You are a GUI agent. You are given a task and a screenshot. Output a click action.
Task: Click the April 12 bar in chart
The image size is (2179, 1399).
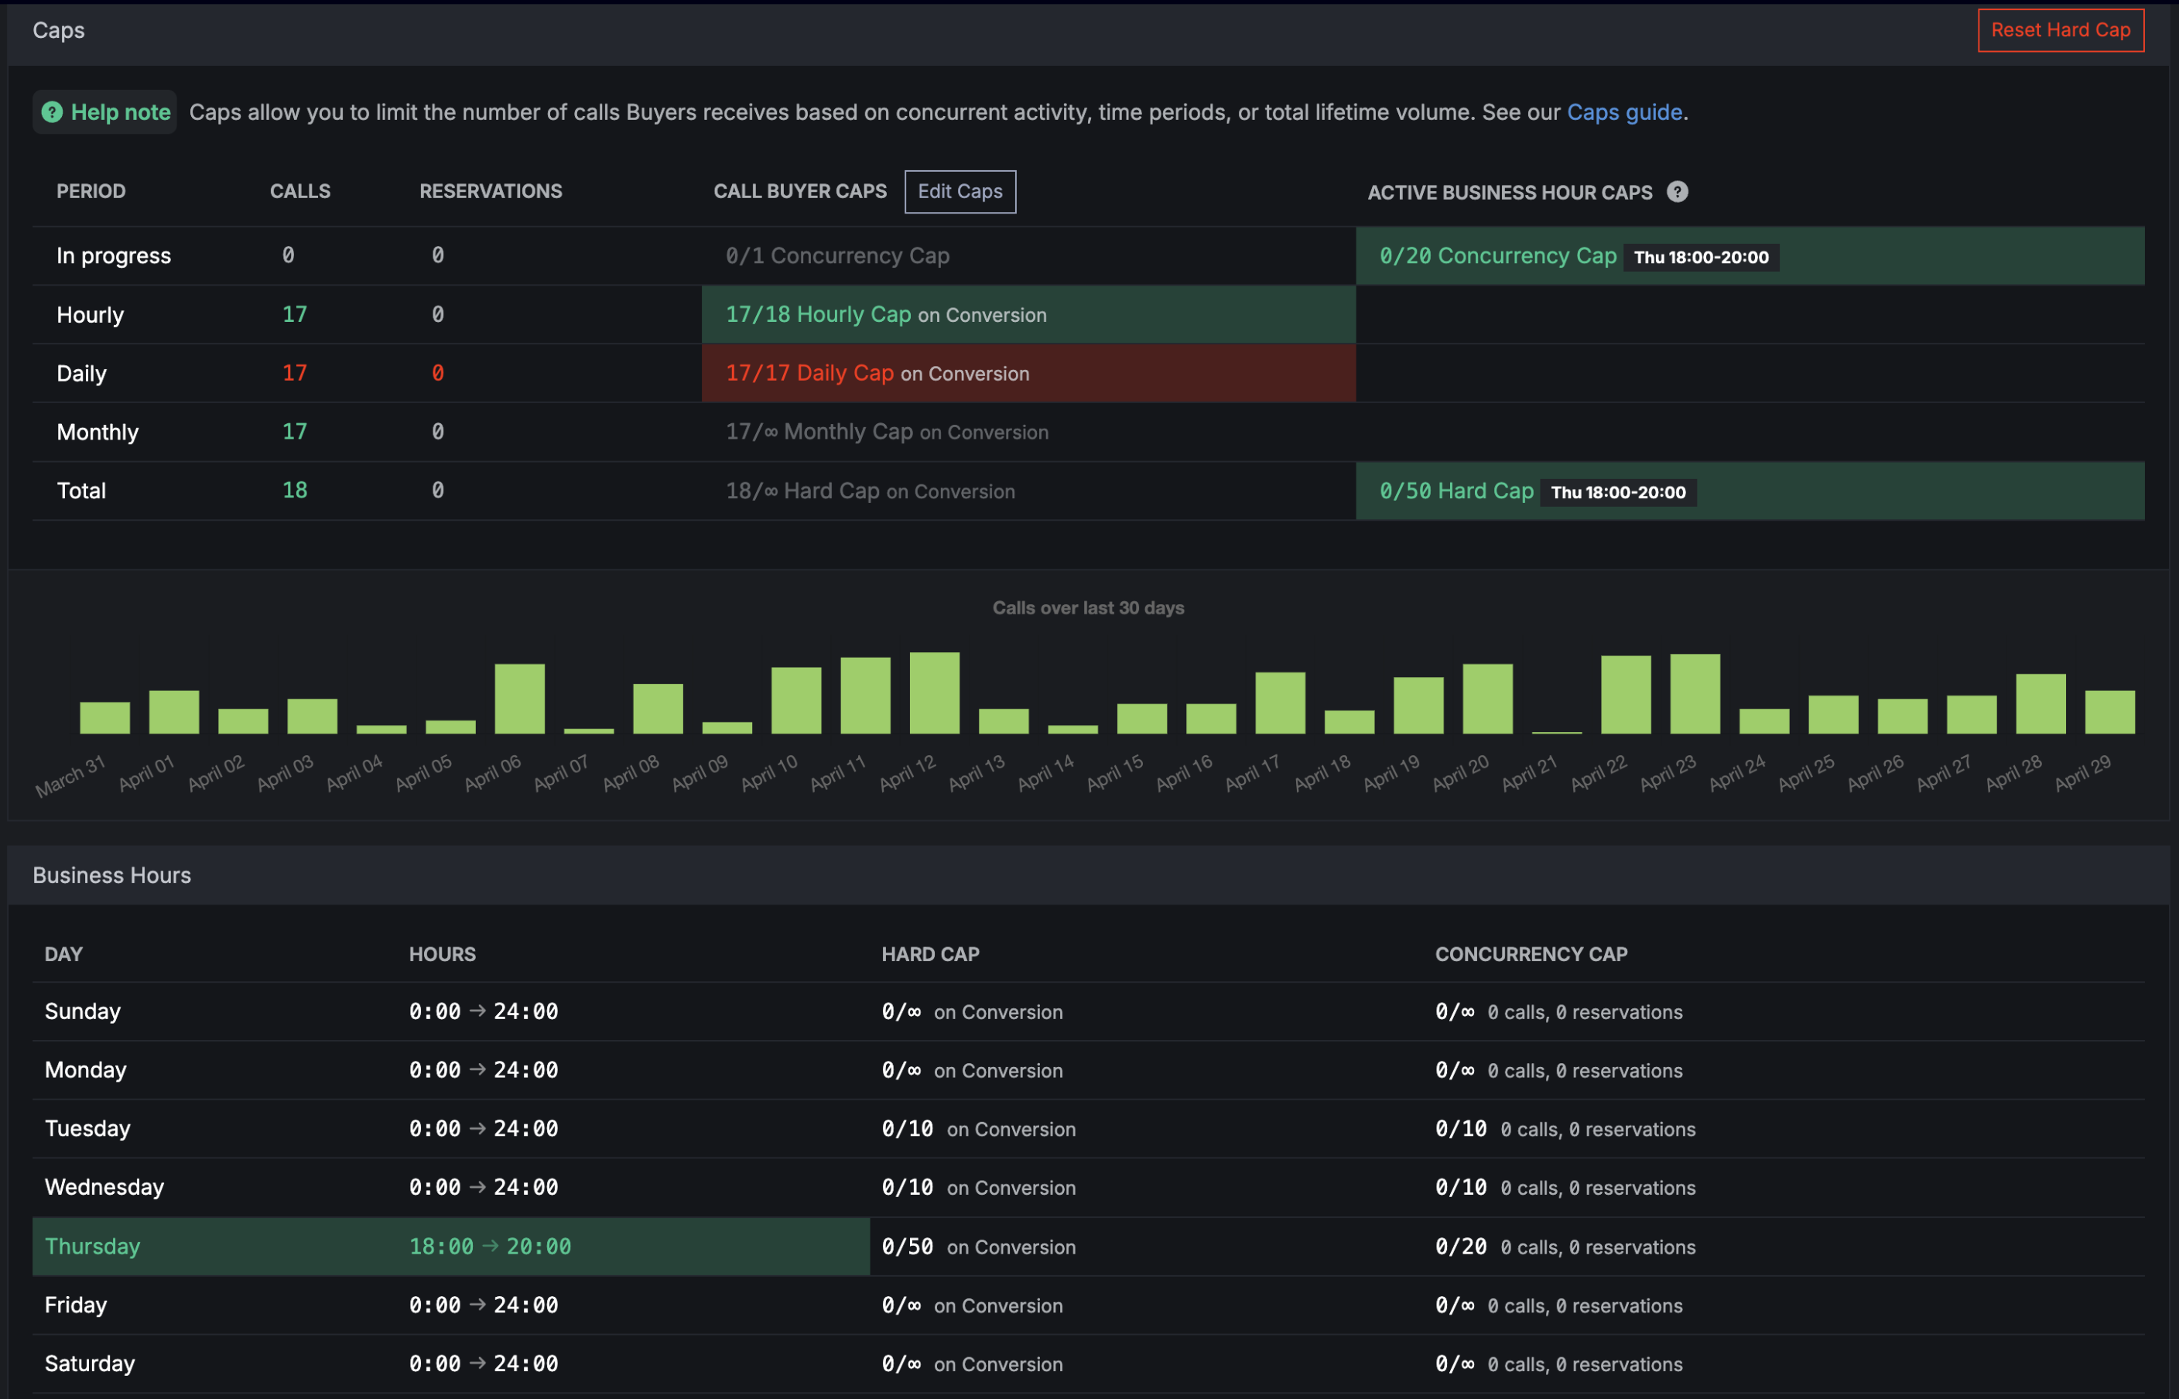(x=934, y=693)
